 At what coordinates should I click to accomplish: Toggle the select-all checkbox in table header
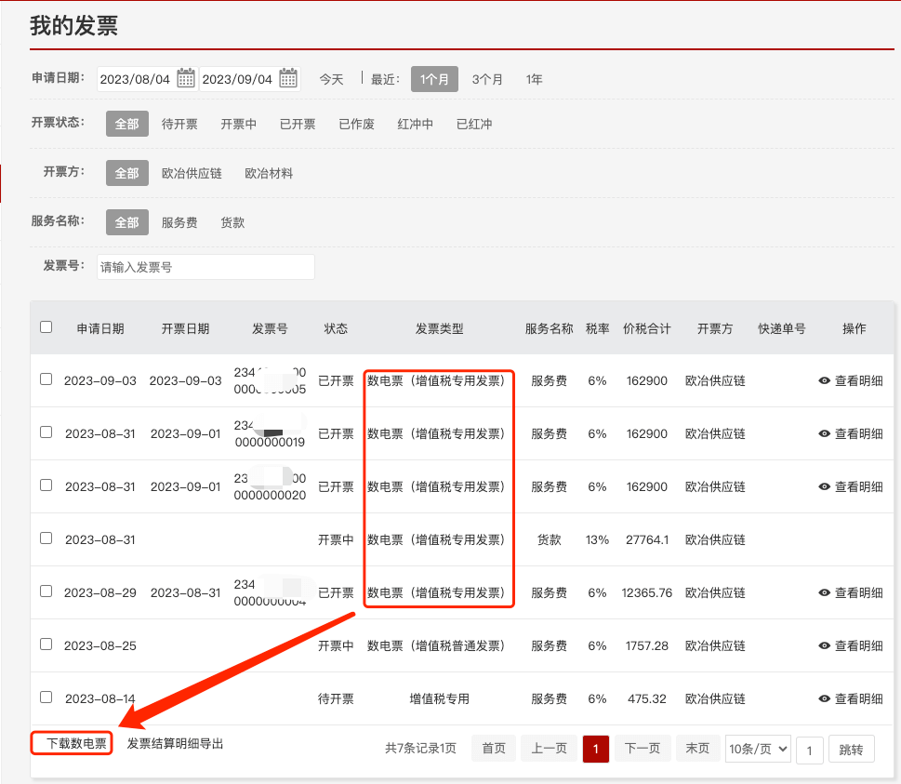46,327
